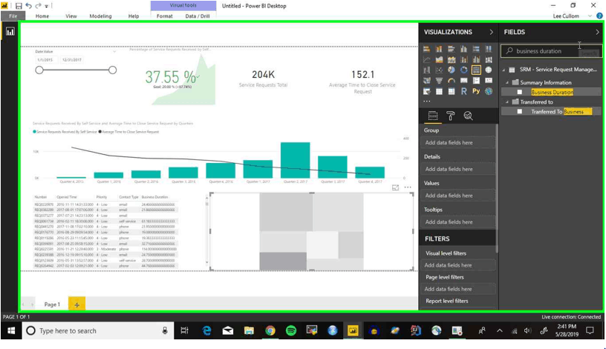Collapse the Fields pane chevron
Image resolution: width=606 pixels, height=349 pixels.
598,32
